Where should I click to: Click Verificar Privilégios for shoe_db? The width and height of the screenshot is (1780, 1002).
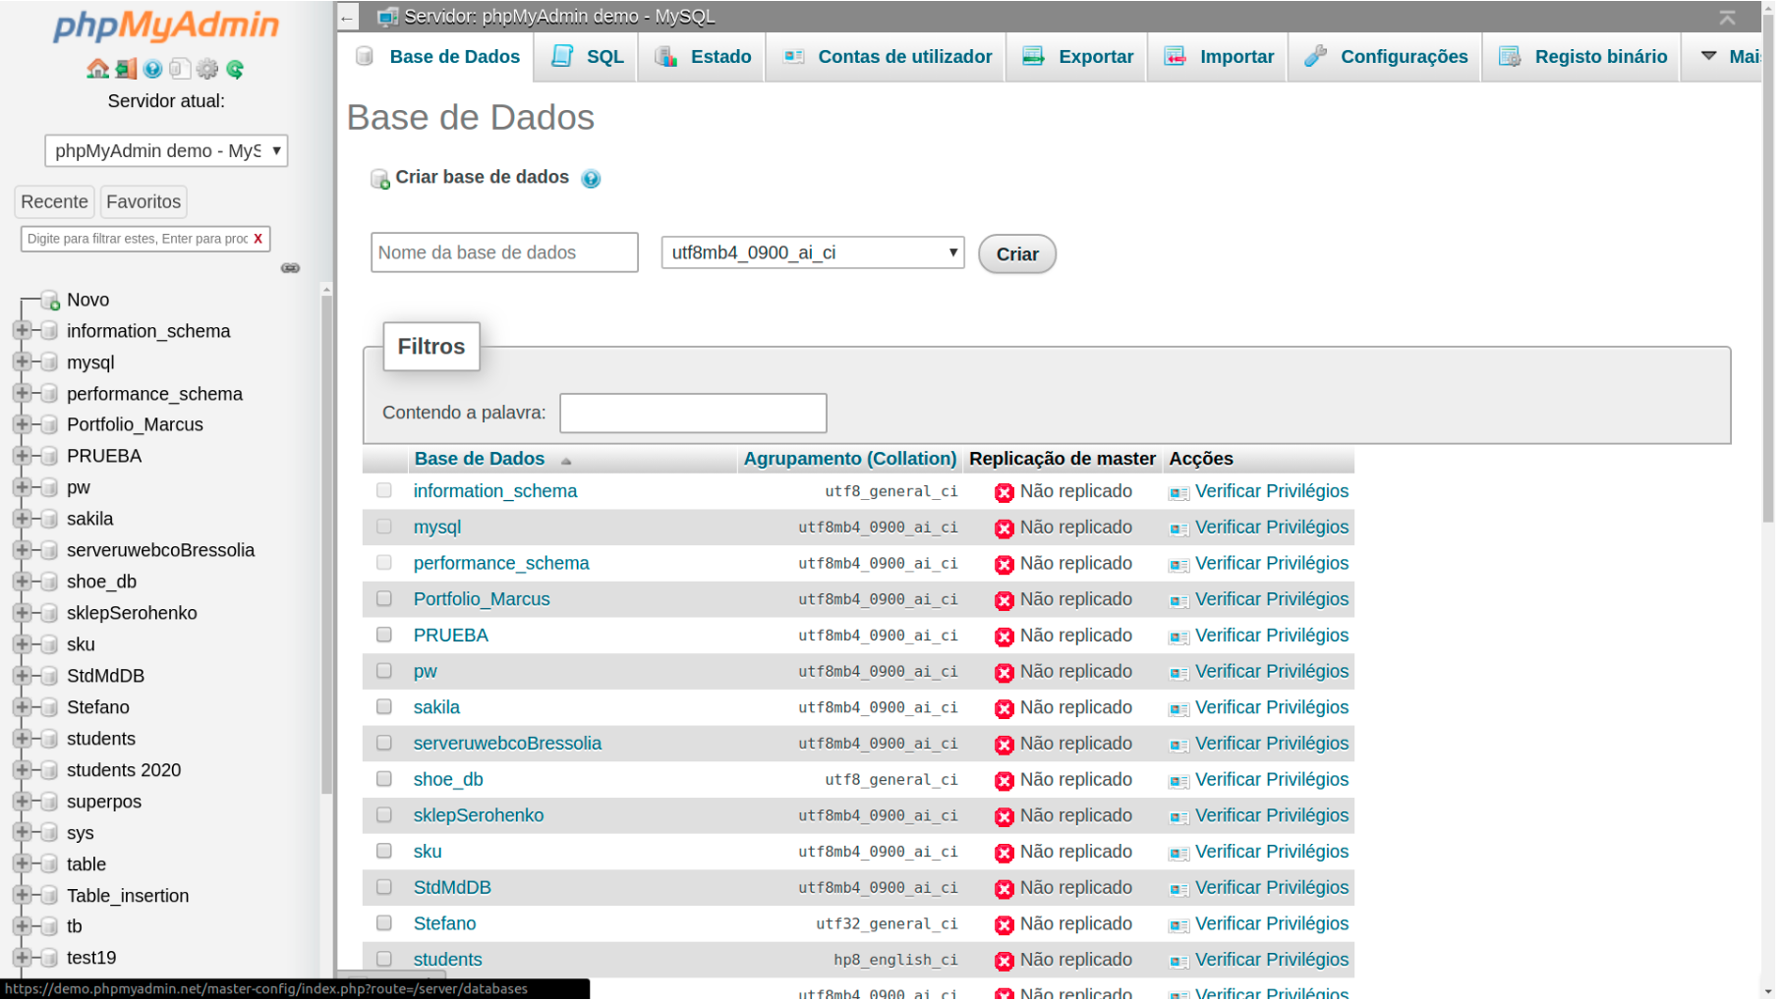[x=1273, y=780]
